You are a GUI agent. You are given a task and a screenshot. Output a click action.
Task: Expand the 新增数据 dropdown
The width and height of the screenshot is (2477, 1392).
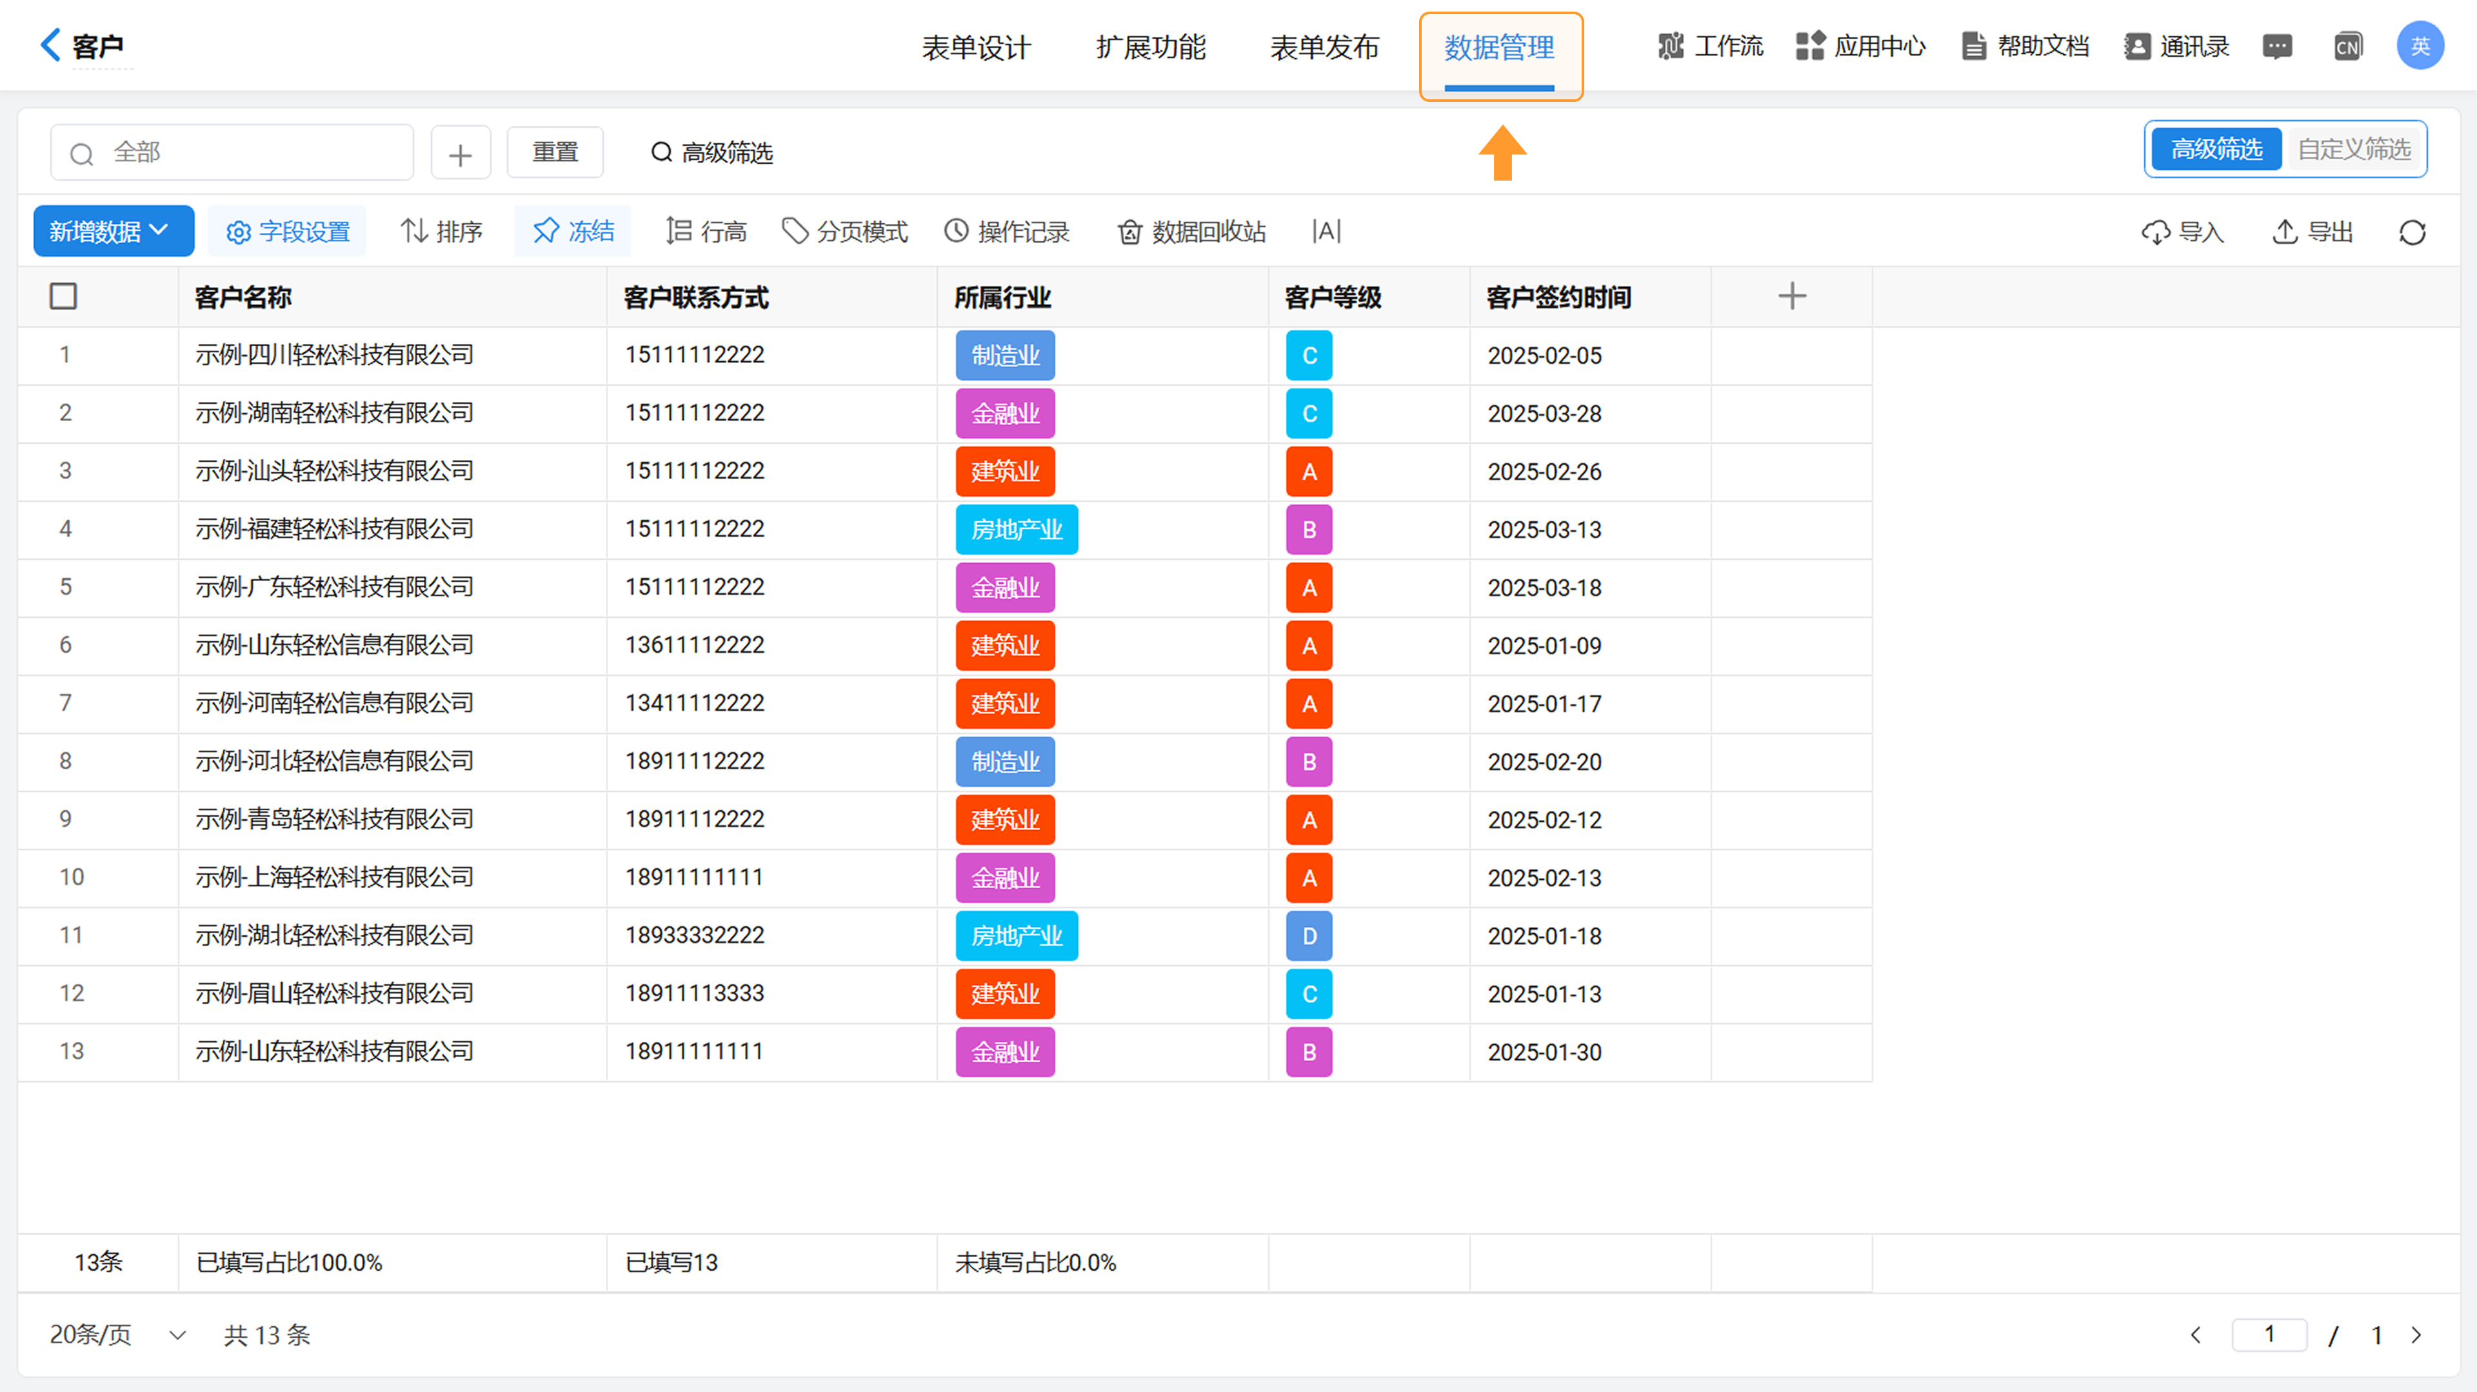coord(114,232)
